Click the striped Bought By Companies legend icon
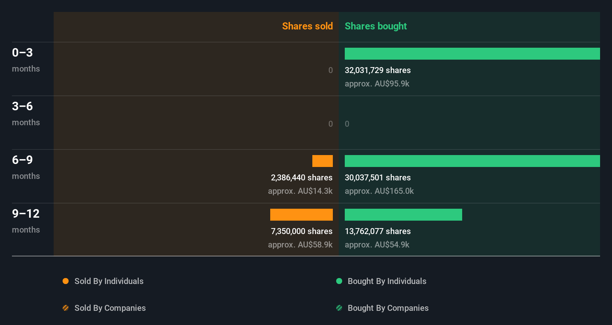 pos(339,308)
